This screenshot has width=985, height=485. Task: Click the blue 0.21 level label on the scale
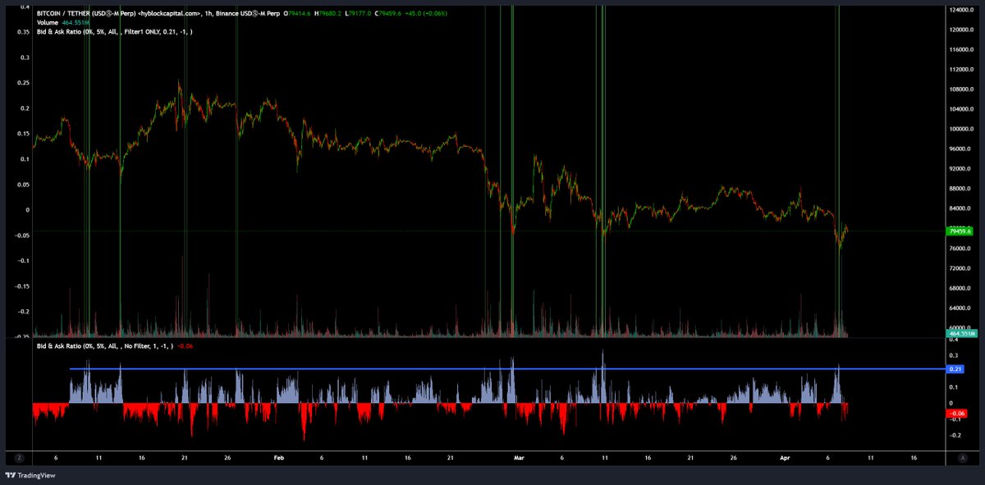[957, 369]
